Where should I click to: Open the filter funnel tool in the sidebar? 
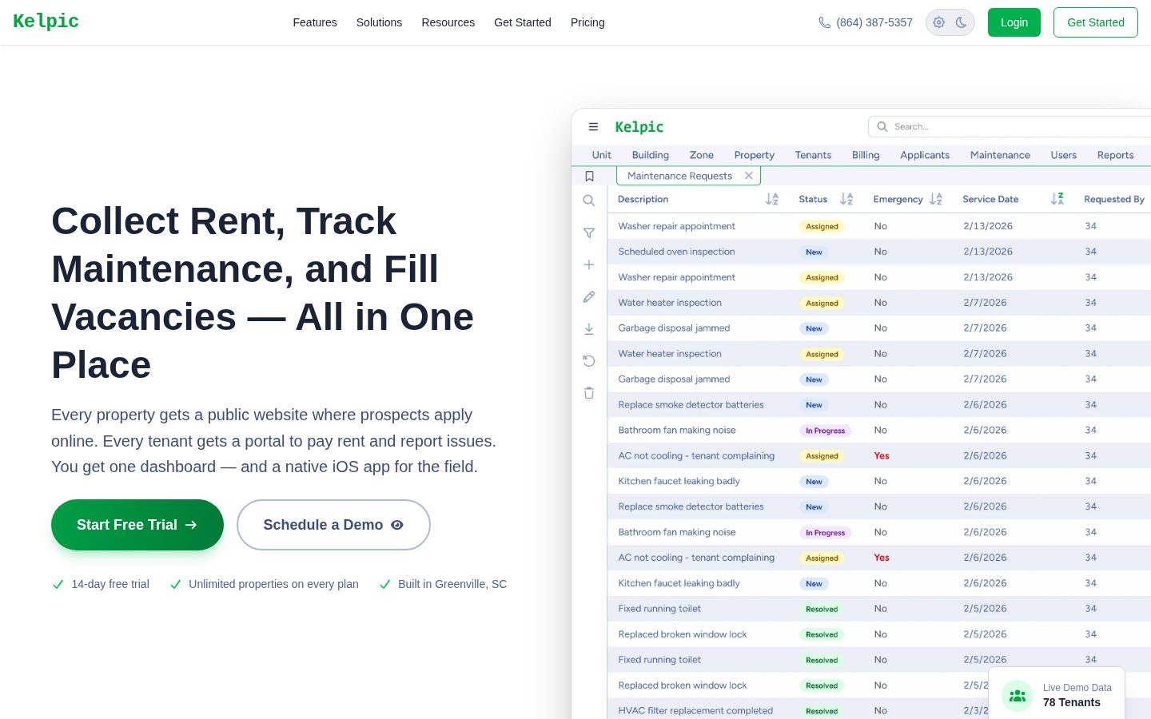pyautogui.click(x=589, y=232)
